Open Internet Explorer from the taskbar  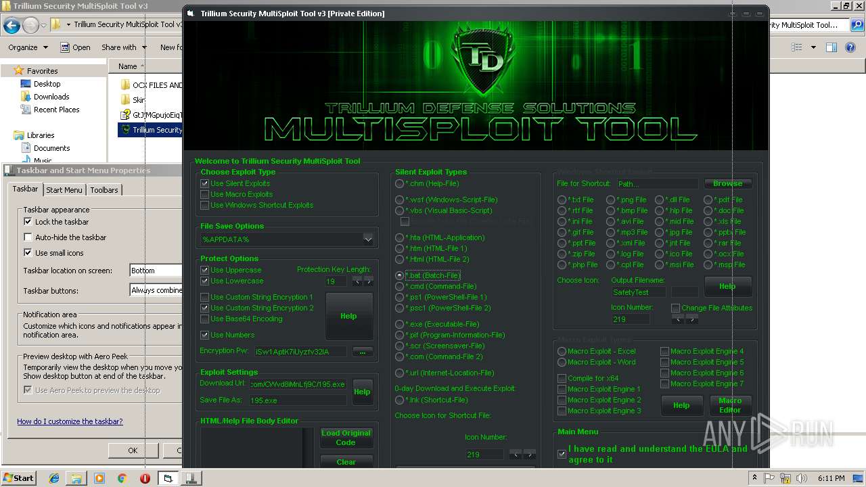pyautogui.click(x=53, y=478)
